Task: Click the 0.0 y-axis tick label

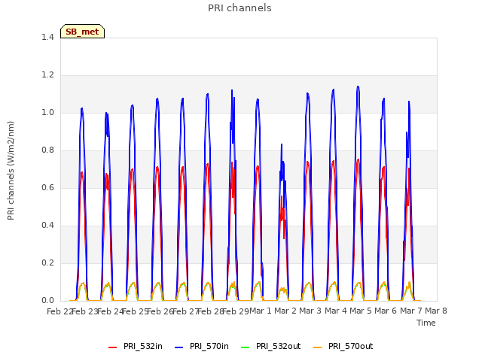Action: coord(47,301)
